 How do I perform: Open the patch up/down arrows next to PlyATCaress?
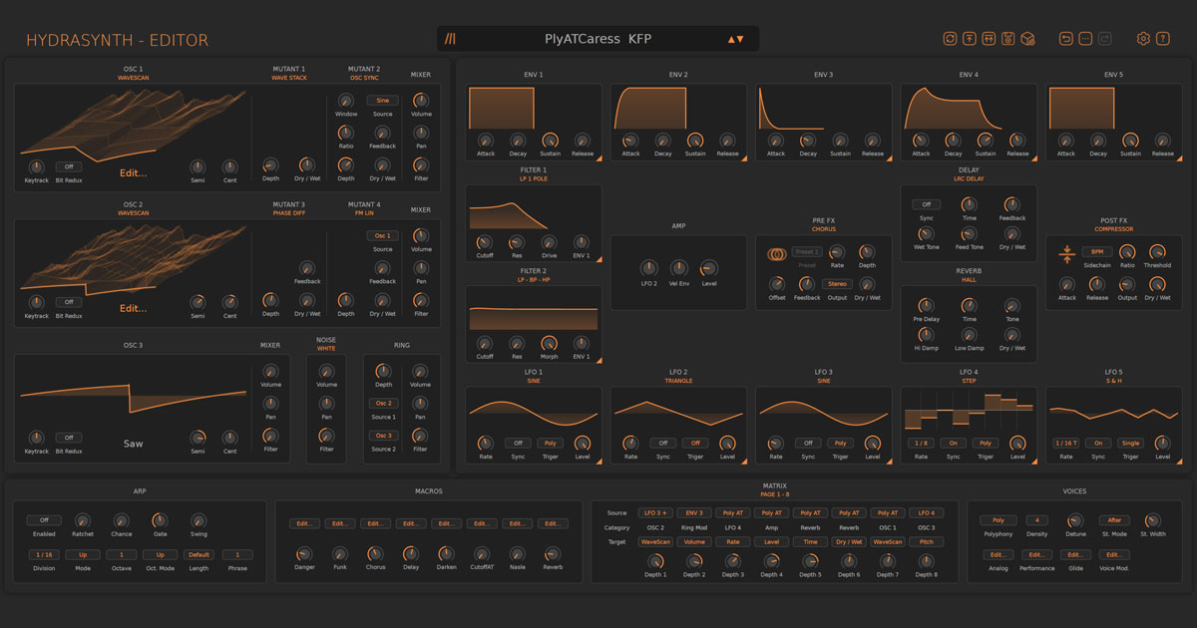click(x=735, y=39)
